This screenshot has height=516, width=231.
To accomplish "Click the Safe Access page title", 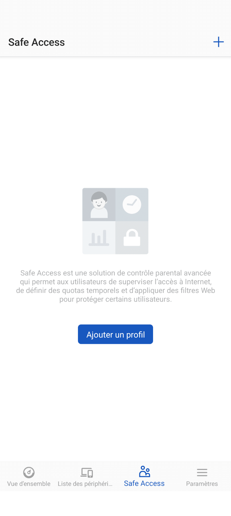I will (36, 42).
